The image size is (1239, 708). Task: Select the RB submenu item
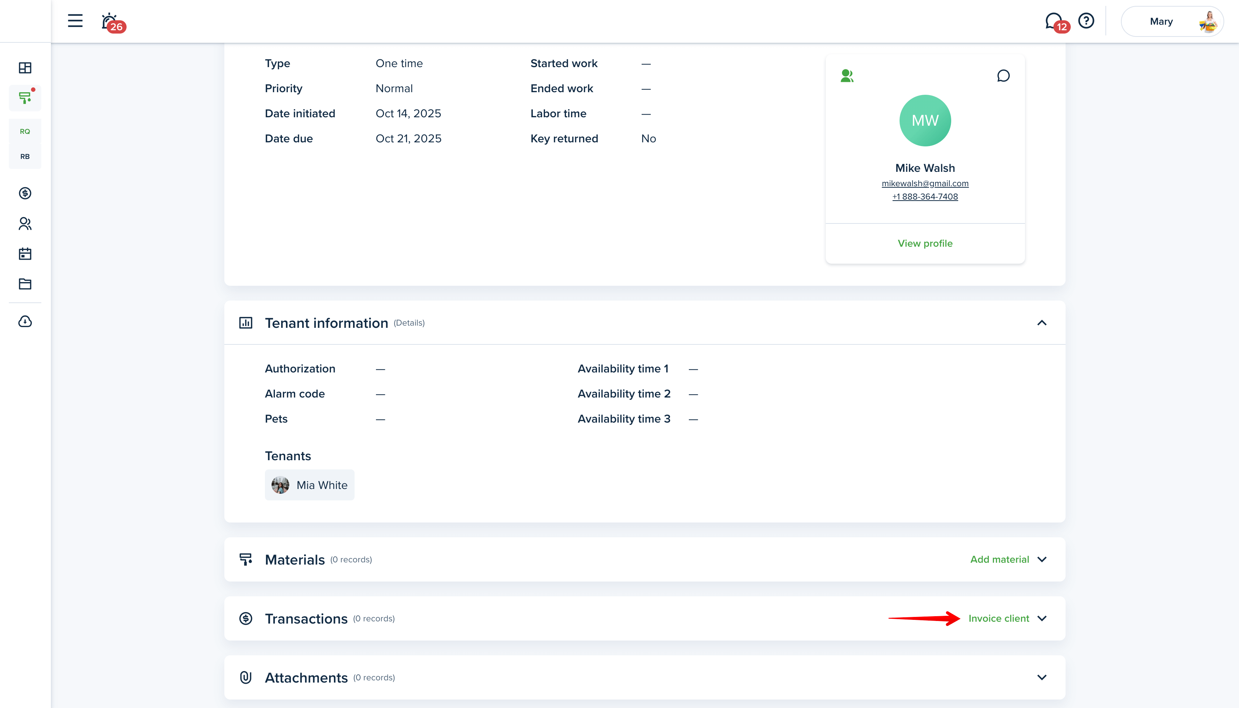click(25, 157)
